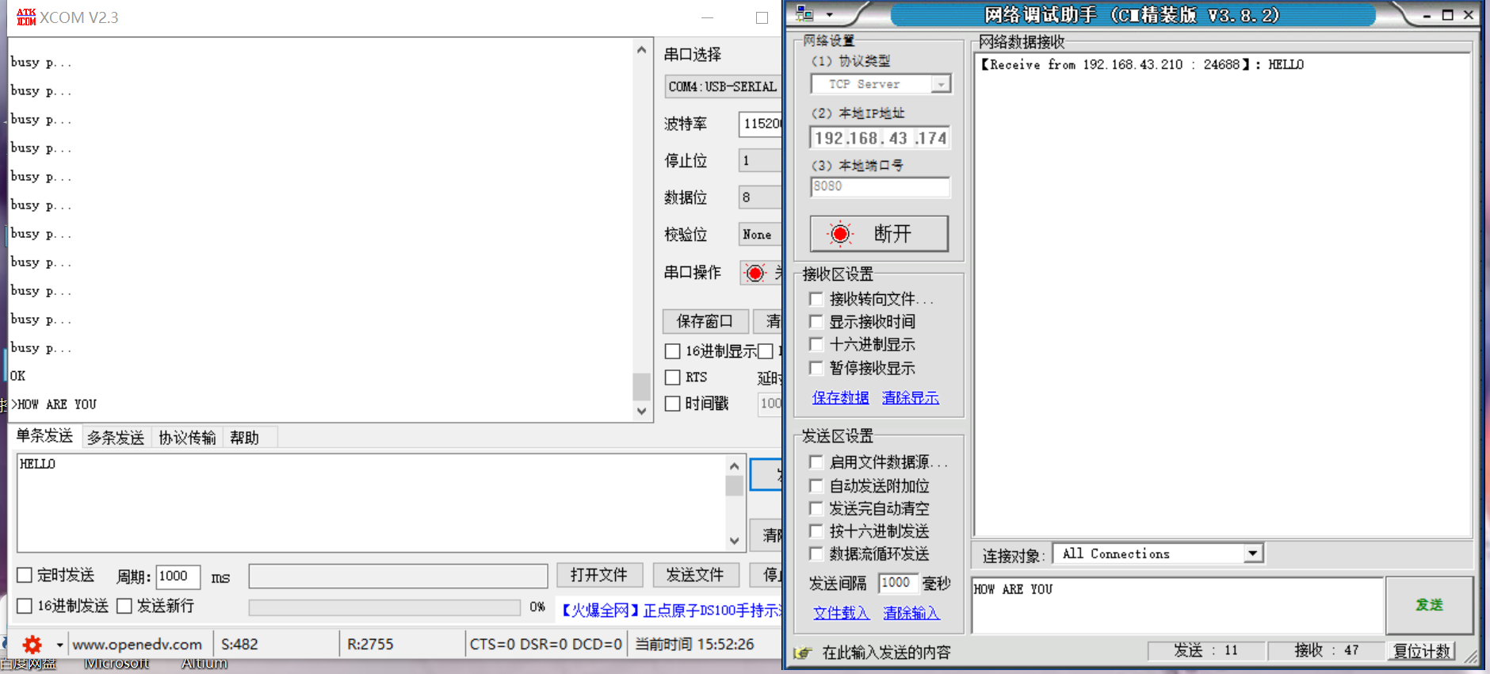Click the local port 8080 field
Image resolution: width=1490 pixels, height=674 pixels.
point(880,187)
